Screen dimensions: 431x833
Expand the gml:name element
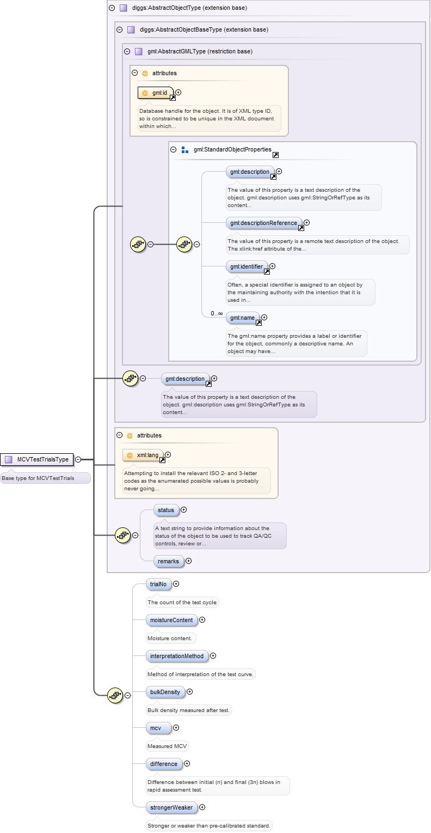264,317
